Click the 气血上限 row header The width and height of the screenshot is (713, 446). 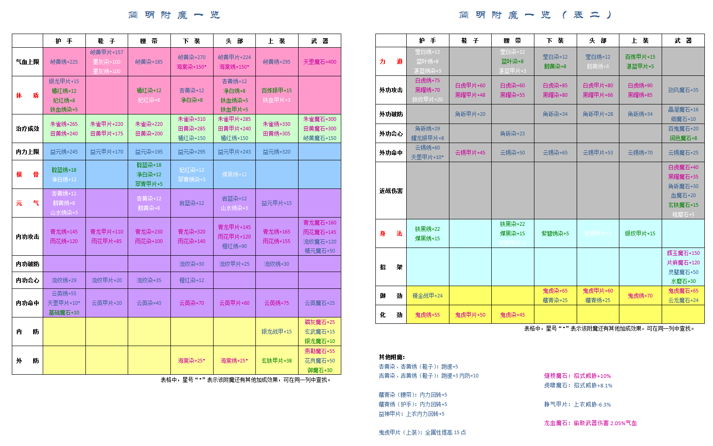point(27,62)
